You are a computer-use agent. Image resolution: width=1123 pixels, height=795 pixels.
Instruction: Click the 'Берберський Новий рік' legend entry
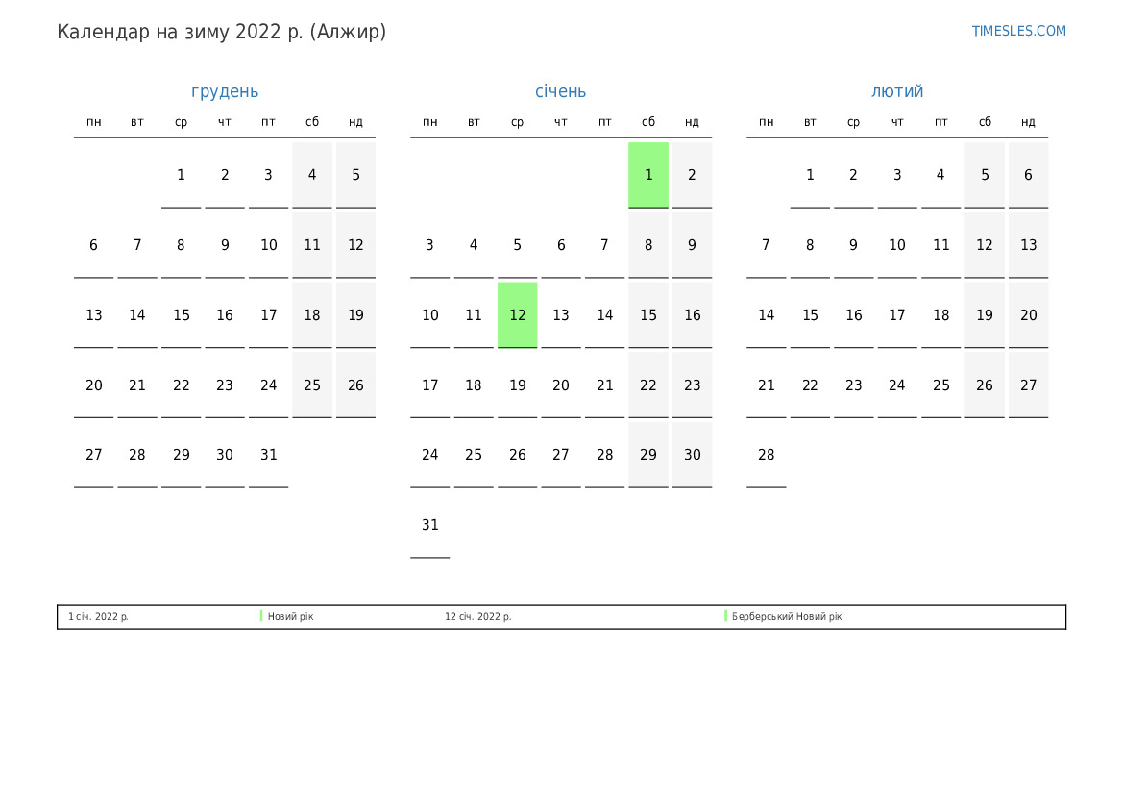[787, 616]
